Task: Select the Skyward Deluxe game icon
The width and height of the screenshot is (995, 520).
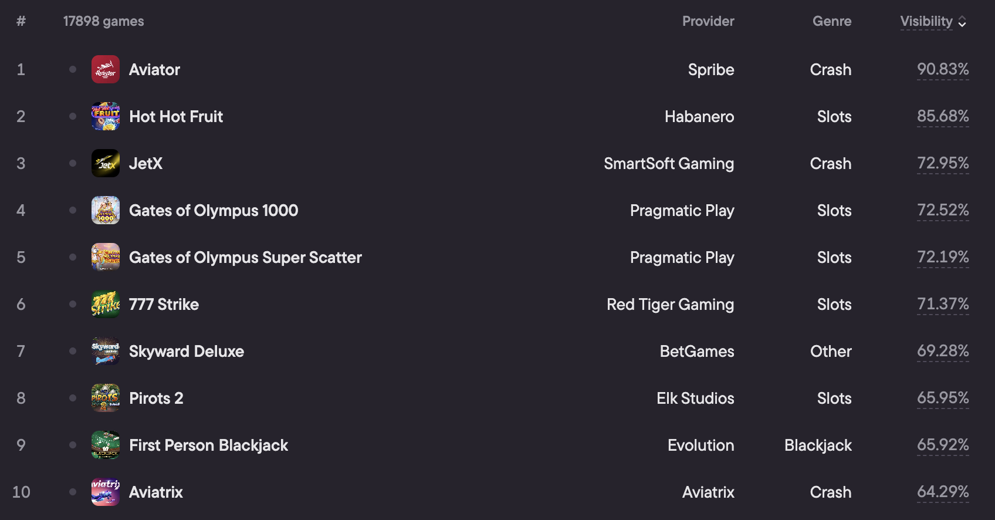Action: pos(106,351)
